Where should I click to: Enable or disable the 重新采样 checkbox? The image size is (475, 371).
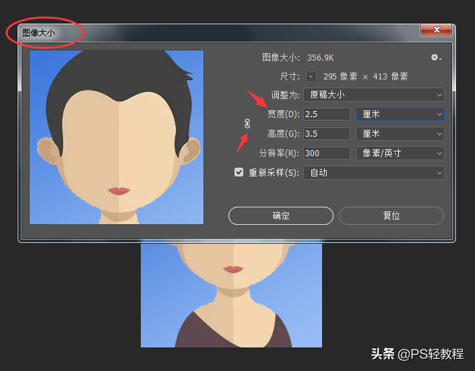[x=239, y=172]
